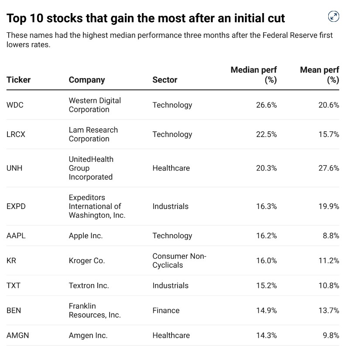Viewport: 347px width, 346px height.
Task: Select the 26.6% median performance value
Action: pyautogui.click(x=266, y=105)
